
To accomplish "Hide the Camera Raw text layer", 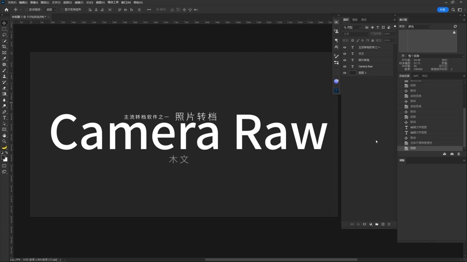I will pos(344,66).
